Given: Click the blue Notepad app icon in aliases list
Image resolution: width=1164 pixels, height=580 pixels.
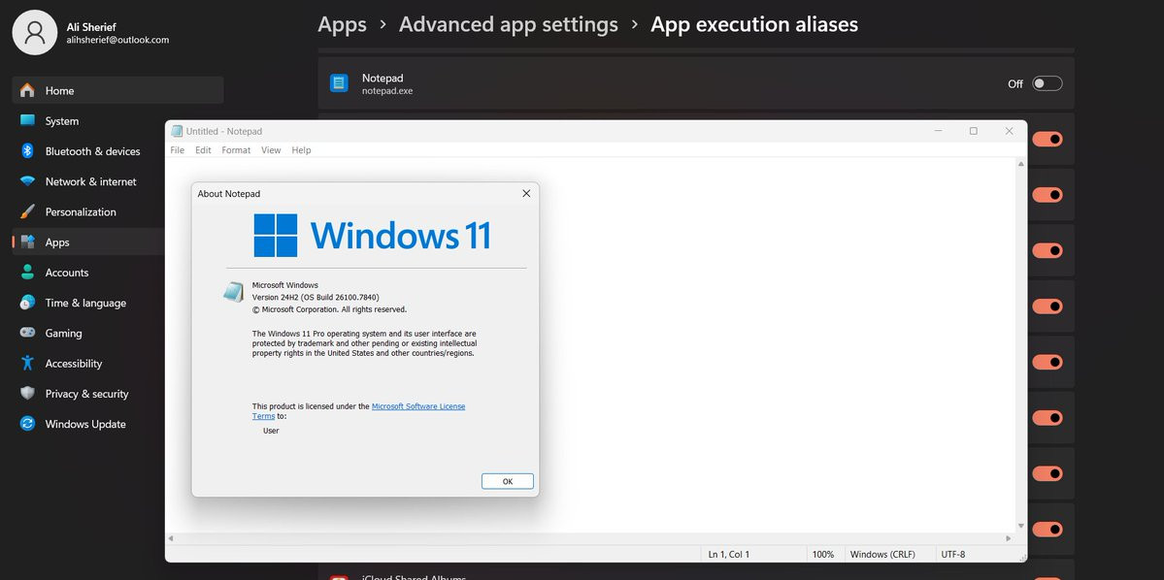Looking at the screenshot, I should click(x=339, y=83).
